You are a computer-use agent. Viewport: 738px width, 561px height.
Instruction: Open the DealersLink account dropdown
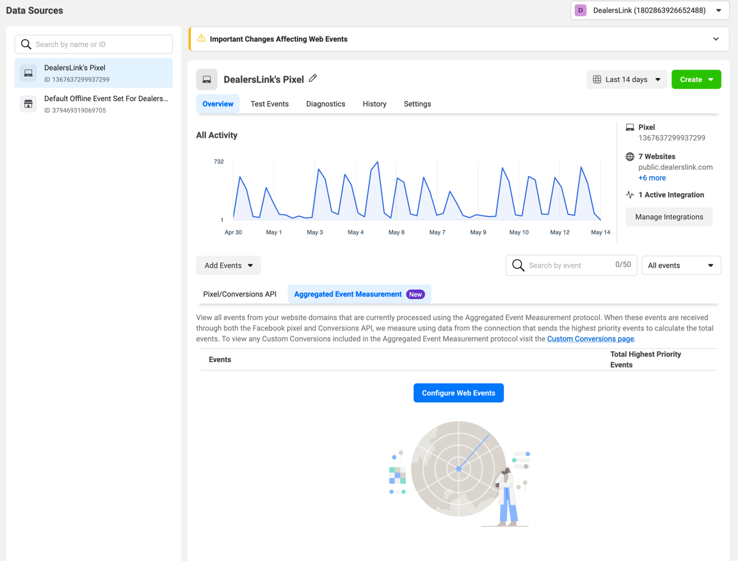[x=650, y=10]
